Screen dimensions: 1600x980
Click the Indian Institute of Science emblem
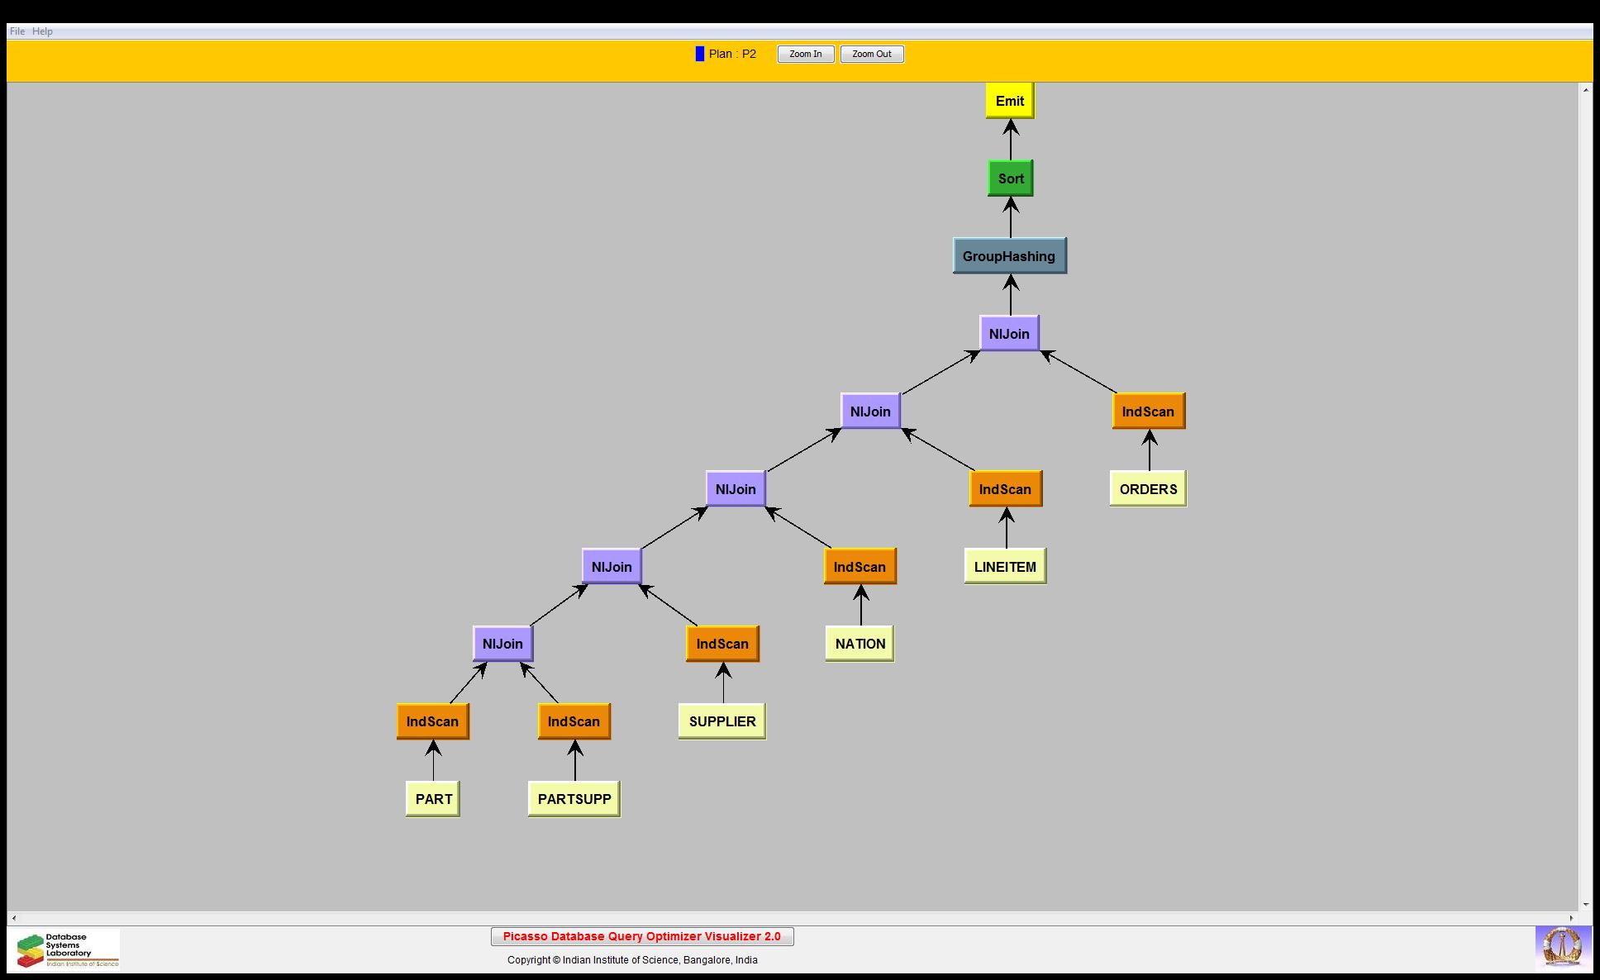[1562, 948]
